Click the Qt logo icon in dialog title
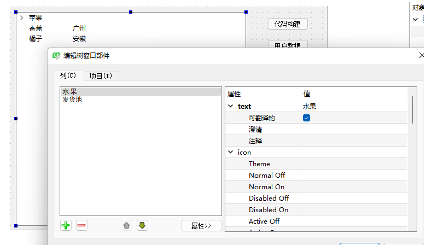The height and width of the screenshot is (245, 432). [x=56, y=56]
